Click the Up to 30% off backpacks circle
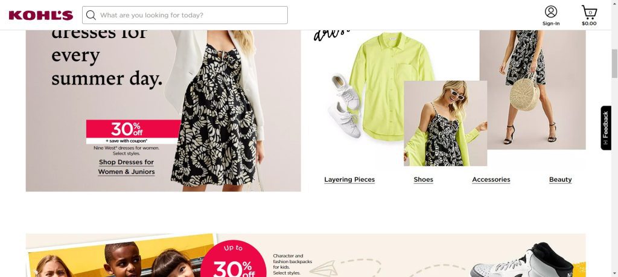This screenshot has width=618, height=277. 234,258
